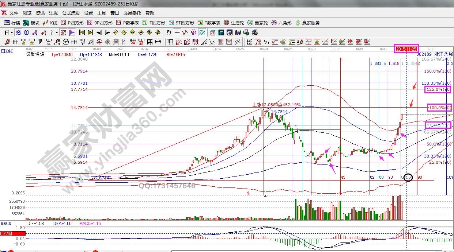The image size is (454, 252).
Task: Click the calendar date icon
Action: [212, 32]
